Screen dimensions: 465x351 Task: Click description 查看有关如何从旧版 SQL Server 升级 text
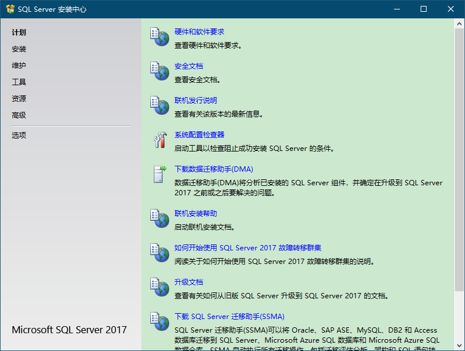[282, 296]
